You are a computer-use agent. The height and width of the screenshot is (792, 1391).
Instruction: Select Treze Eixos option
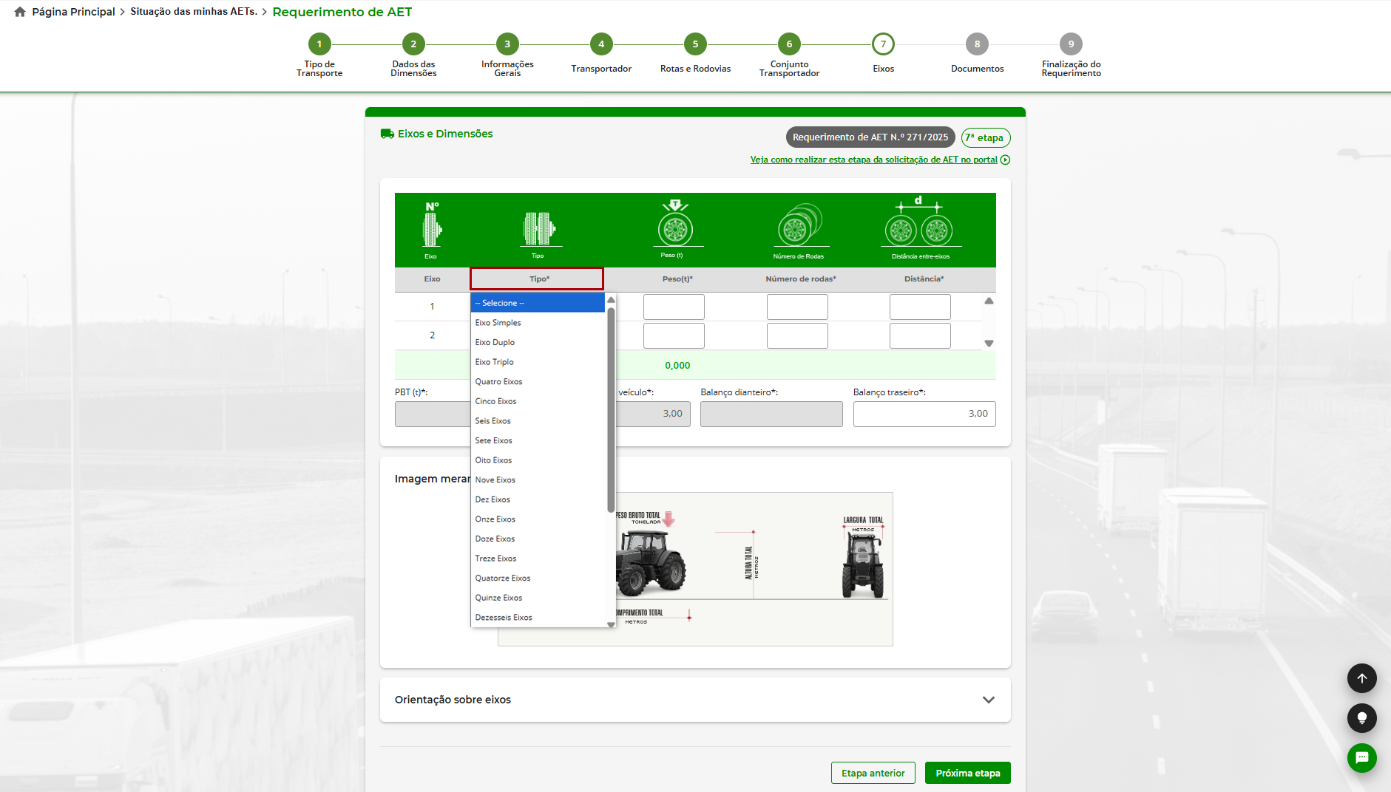pos(538,559)
